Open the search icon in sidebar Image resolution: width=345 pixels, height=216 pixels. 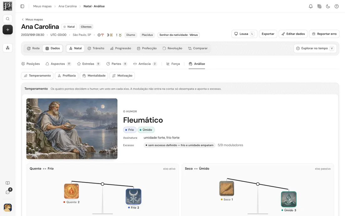pos(8,19)
